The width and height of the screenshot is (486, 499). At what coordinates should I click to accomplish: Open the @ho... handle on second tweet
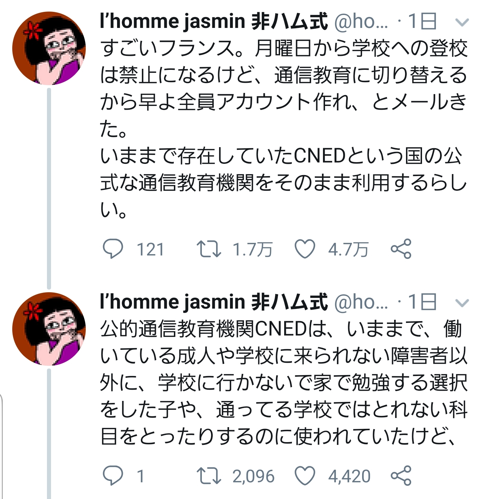point(361,302)
